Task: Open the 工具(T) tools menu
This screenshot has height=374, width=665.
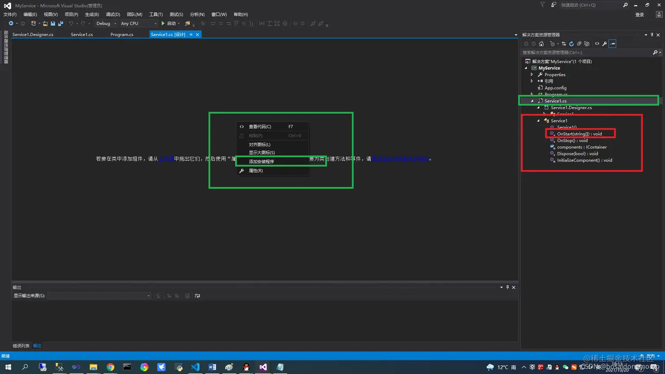Action: [x=156, y=15]
